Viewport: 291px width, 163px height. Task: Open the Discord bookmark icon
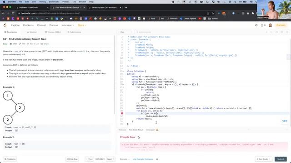point(86,19)
